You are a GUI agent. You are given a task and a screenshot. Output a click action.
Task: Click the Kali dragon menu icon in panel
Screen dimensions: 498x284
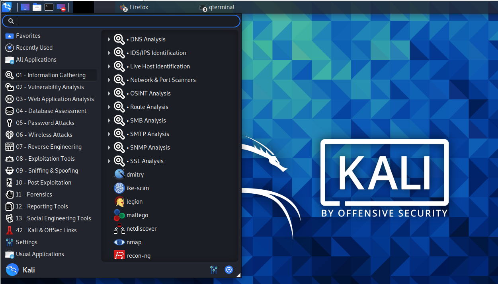click(7, 7)
